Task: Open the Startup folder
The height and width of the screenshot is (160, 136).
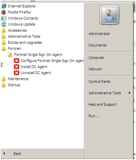Action: (11, 85)
